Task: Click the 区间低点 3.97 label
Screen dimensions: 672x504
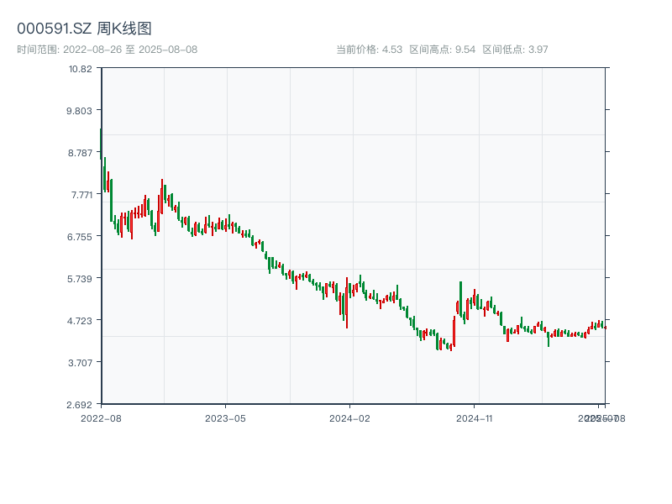Action: [515, 50]
